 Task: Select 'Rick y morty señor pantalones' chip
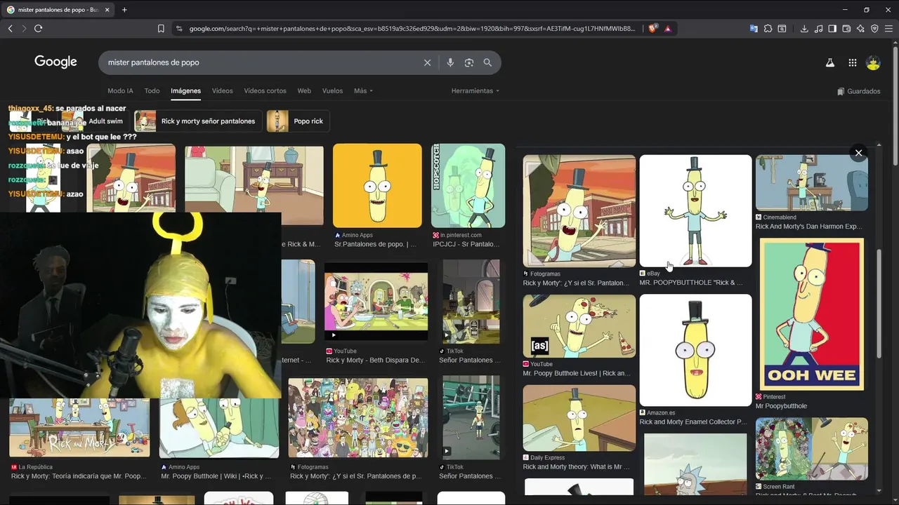coord(198,121)
